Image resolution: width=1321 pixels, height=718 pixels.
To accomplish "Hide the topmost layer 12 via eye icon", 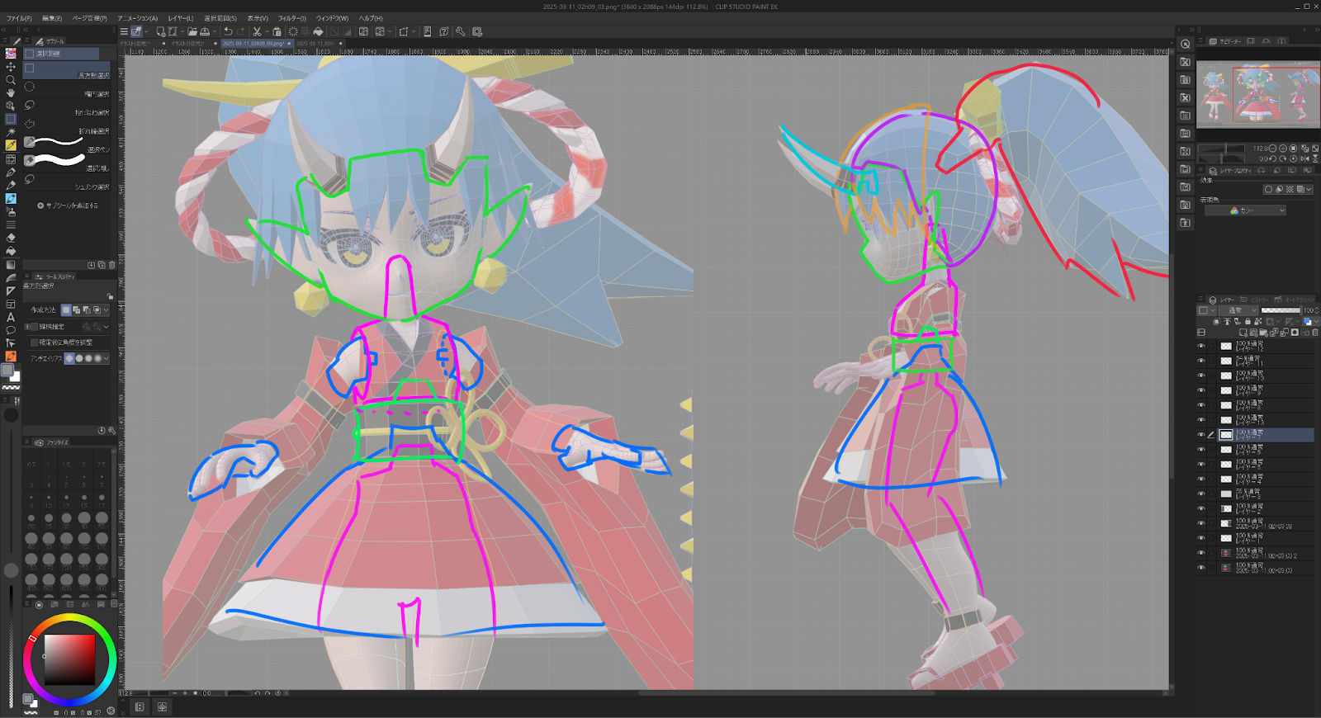I will coord(1201,346).
